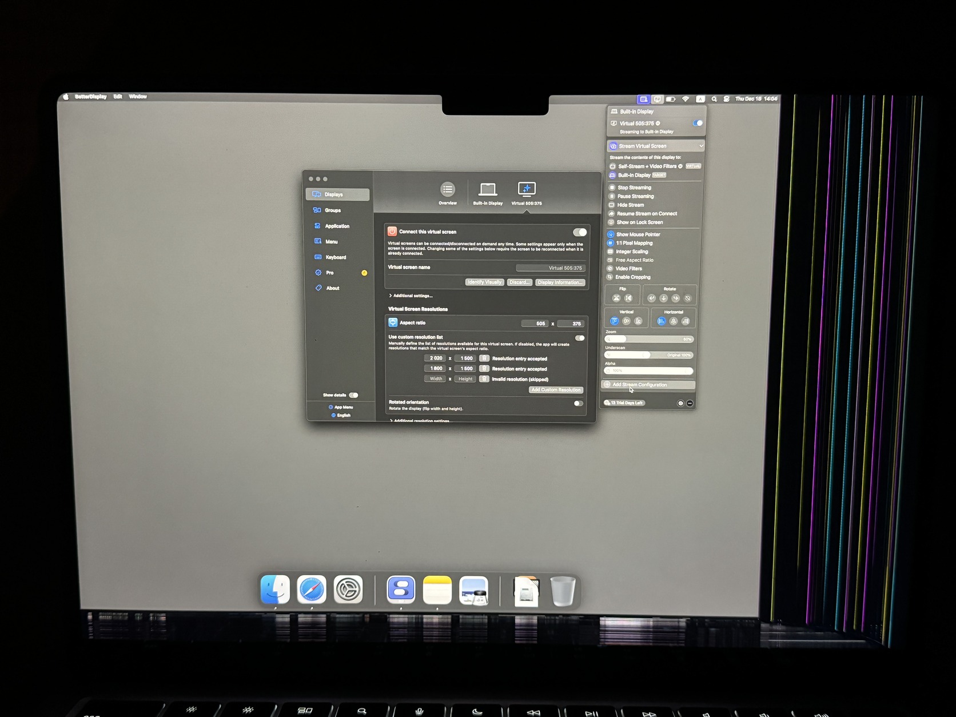
Task: Enable Integer Scaling option
Action: (x=628, y=252)
